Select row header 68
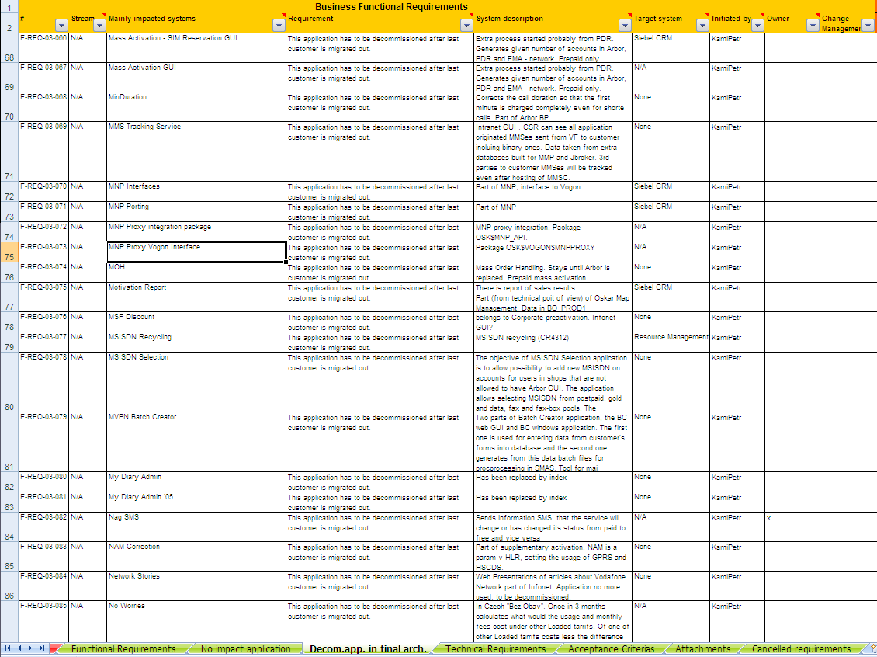This screenshot has width=877, height=657. (x=9, y=47)
